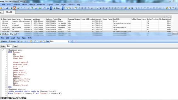
Task: Click the Where clause line in script
Action: (x=35, y=93)
